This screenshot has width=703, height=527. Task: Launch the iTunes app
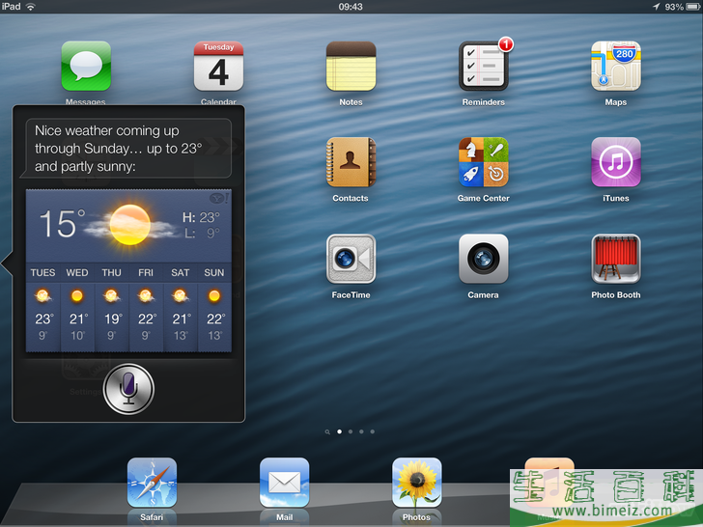616,162
